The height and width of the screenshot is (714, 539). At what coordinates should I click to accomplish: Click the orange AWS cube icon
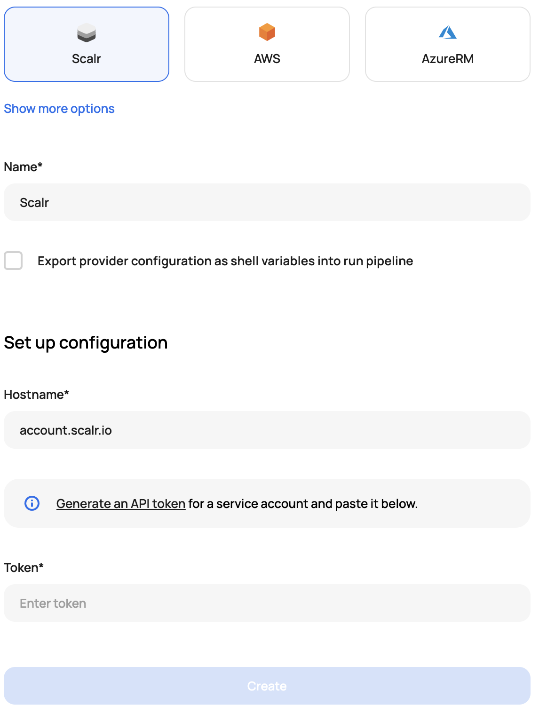(x=267, y=32)
